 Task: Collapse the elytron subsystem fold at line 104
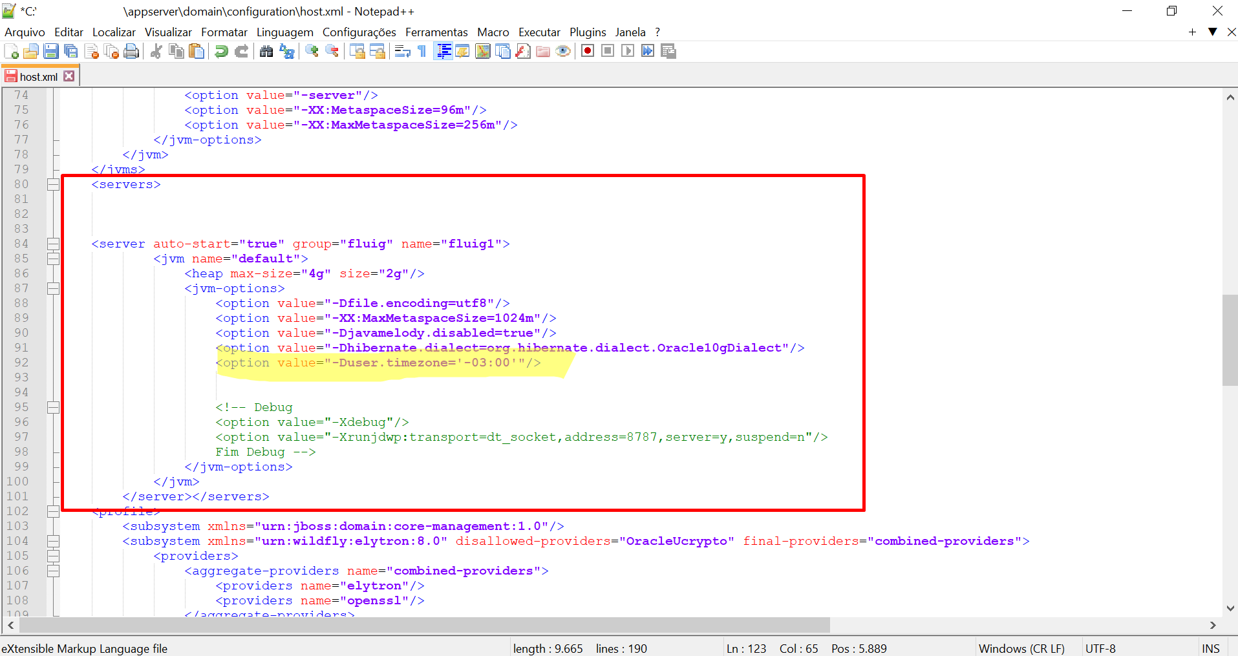point(53,541)
